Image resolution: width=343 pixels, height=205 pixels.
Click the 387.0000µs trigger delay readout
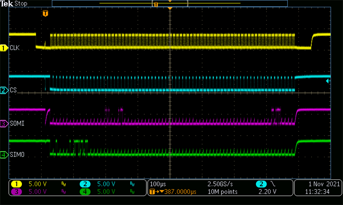(x=180, y=192)
